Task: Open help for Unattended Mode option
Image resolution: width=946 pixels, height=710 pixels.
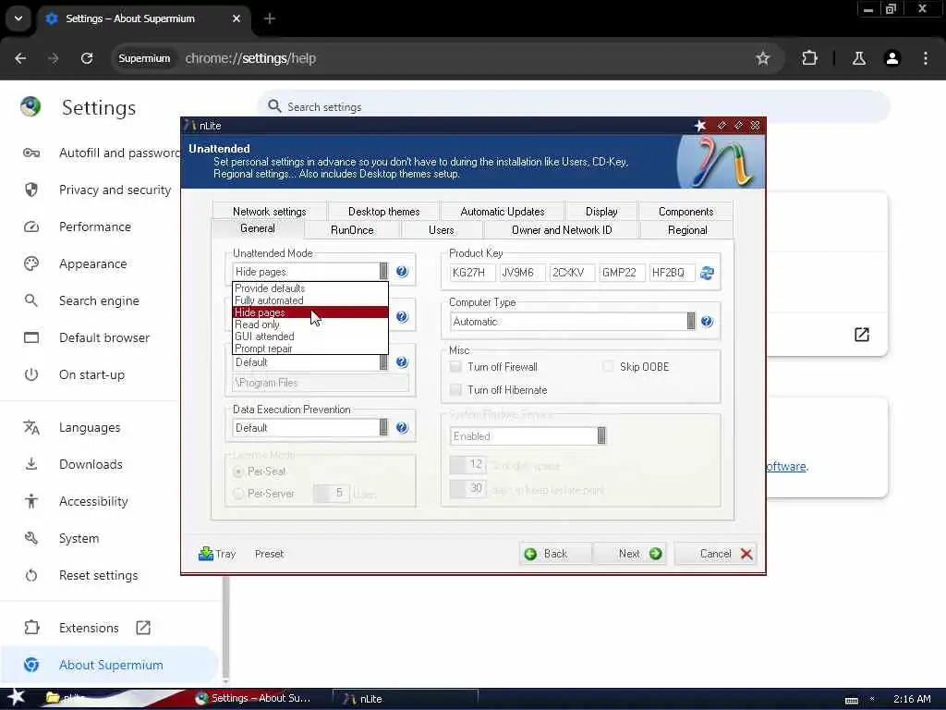Action: click(402, 272)
